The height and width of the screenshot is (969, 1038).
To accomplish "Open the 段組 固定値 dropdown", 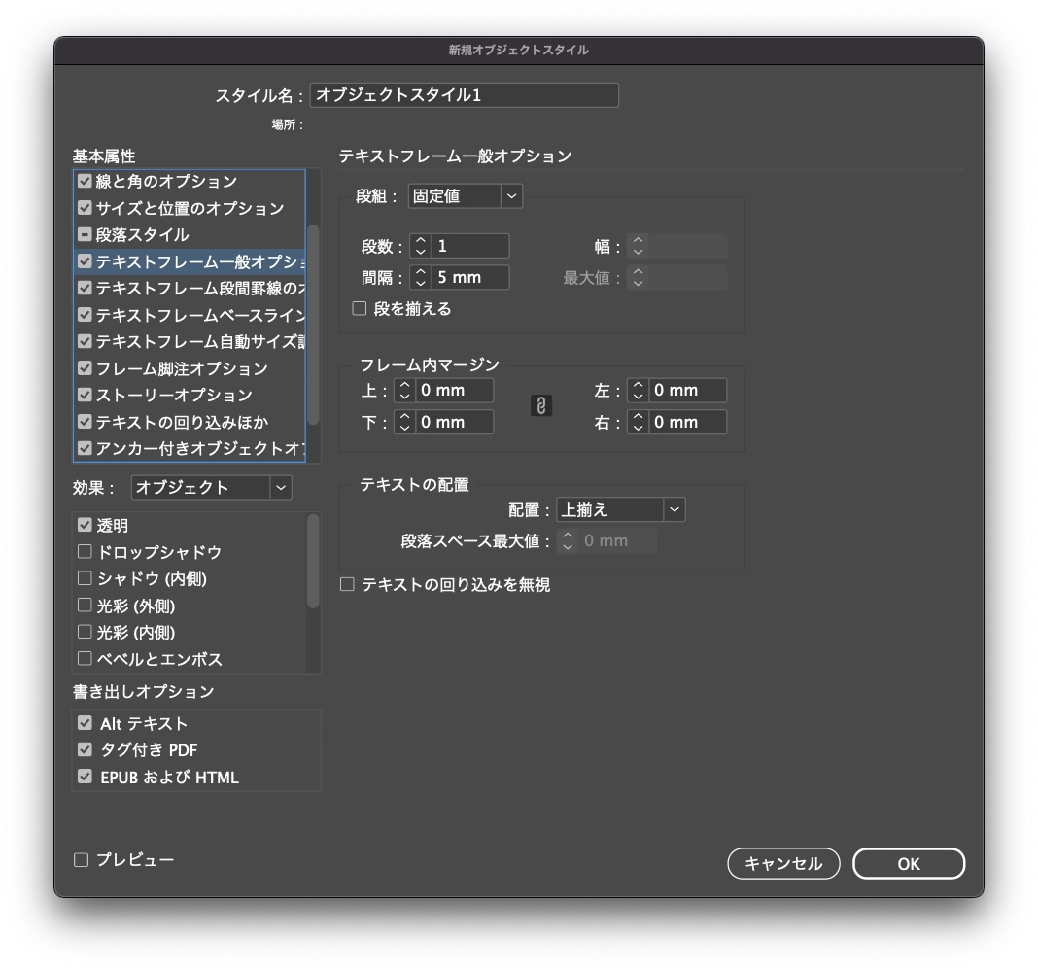I will click(465, 196).
